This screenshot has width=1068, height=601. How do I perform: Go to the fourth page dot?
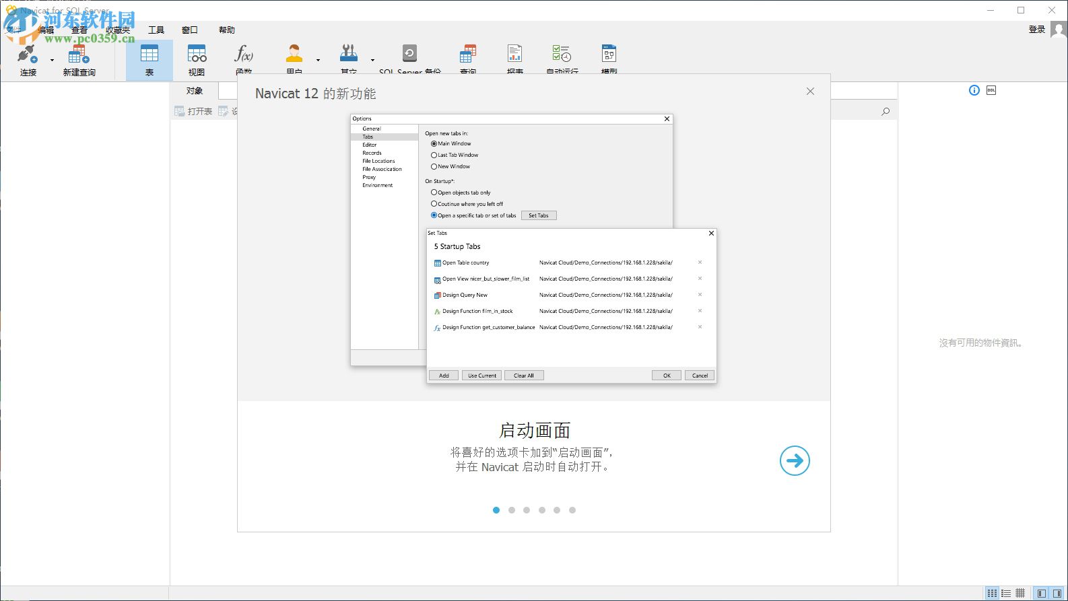tap(542, 510)
